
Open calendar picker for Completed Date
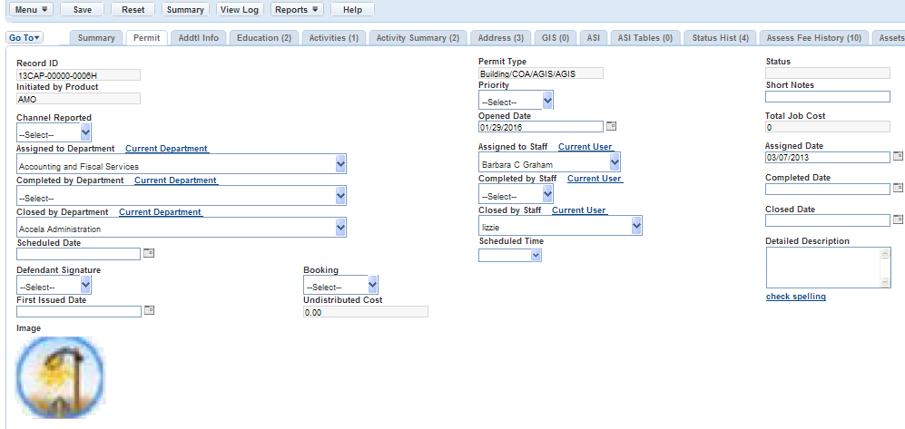(x=898, y=188)
